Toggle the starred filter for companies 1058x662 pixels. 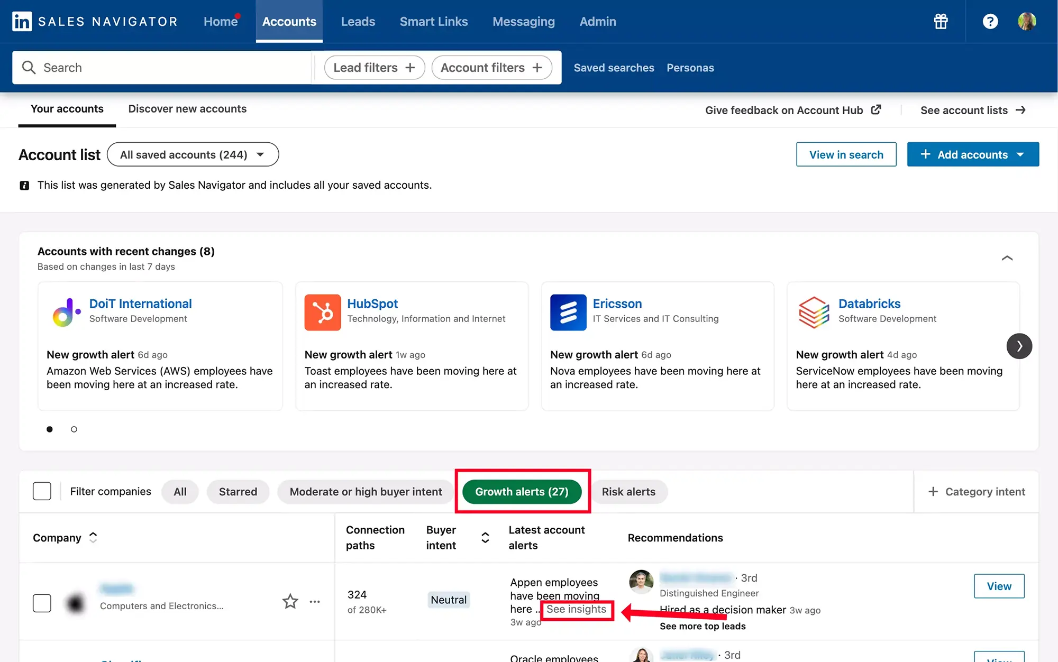click(238, 491)
